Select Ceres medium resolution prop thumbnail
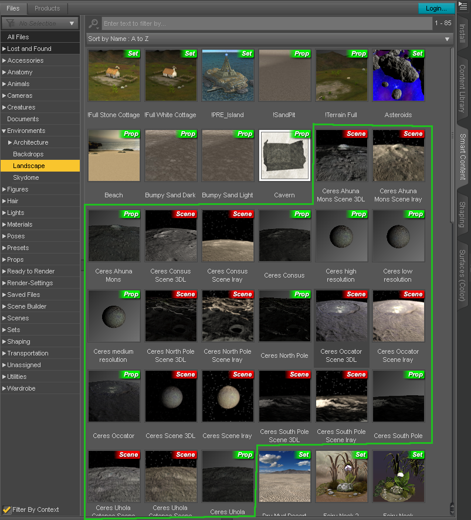The height and width of the screenshot is (520, 471). (x=114, y=316)
